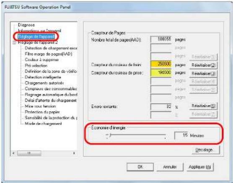
Task: Click the power saving Minutes field
Action: click(181, 135)
